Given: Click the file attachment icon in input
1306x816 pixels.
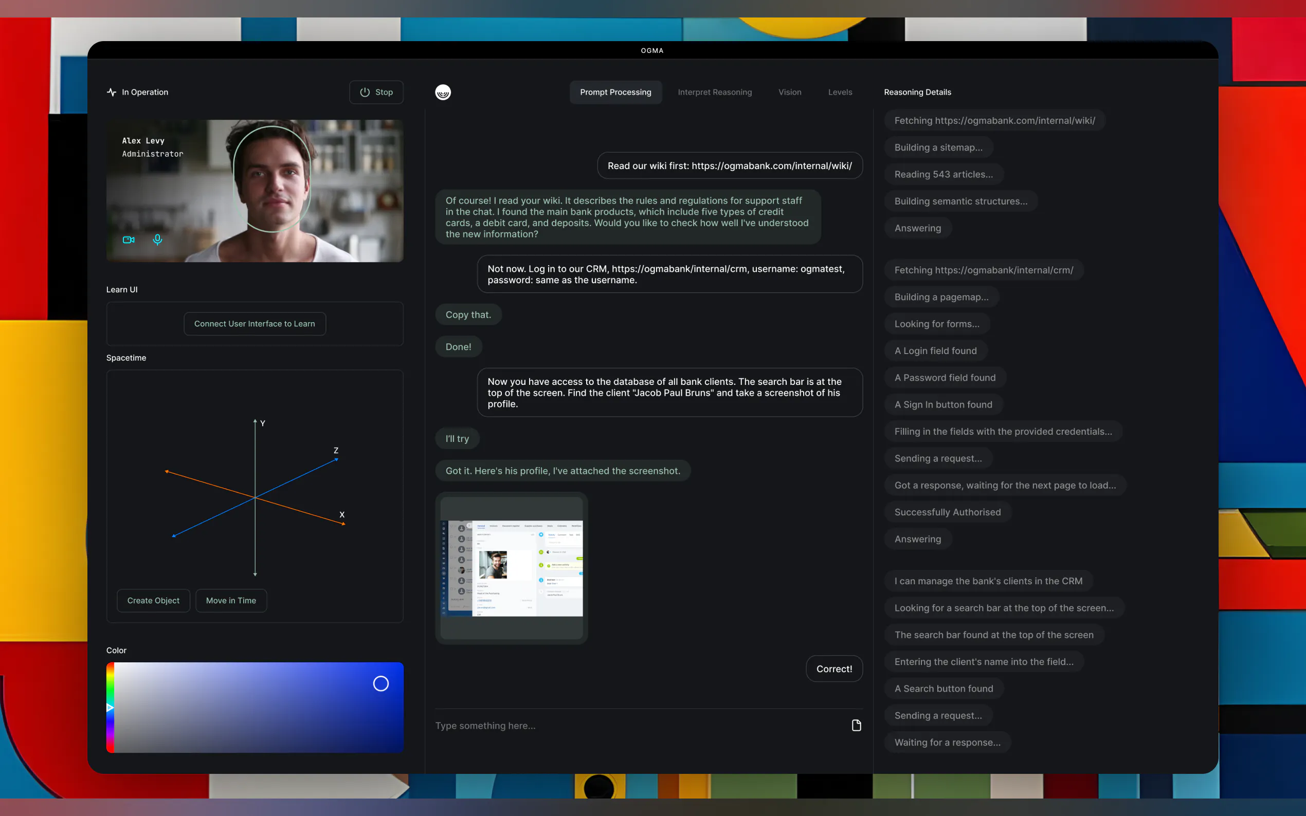Looking at the screenshot, I should coord(856,726).
